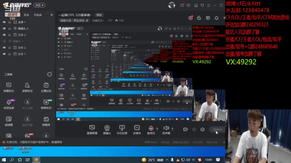Open the 新建文本文档.txt desktop file
291x163 pixels.
[x=25, y=150]
